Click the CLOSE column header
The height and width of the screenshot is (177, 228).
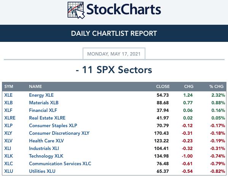(x=163, y=86)
